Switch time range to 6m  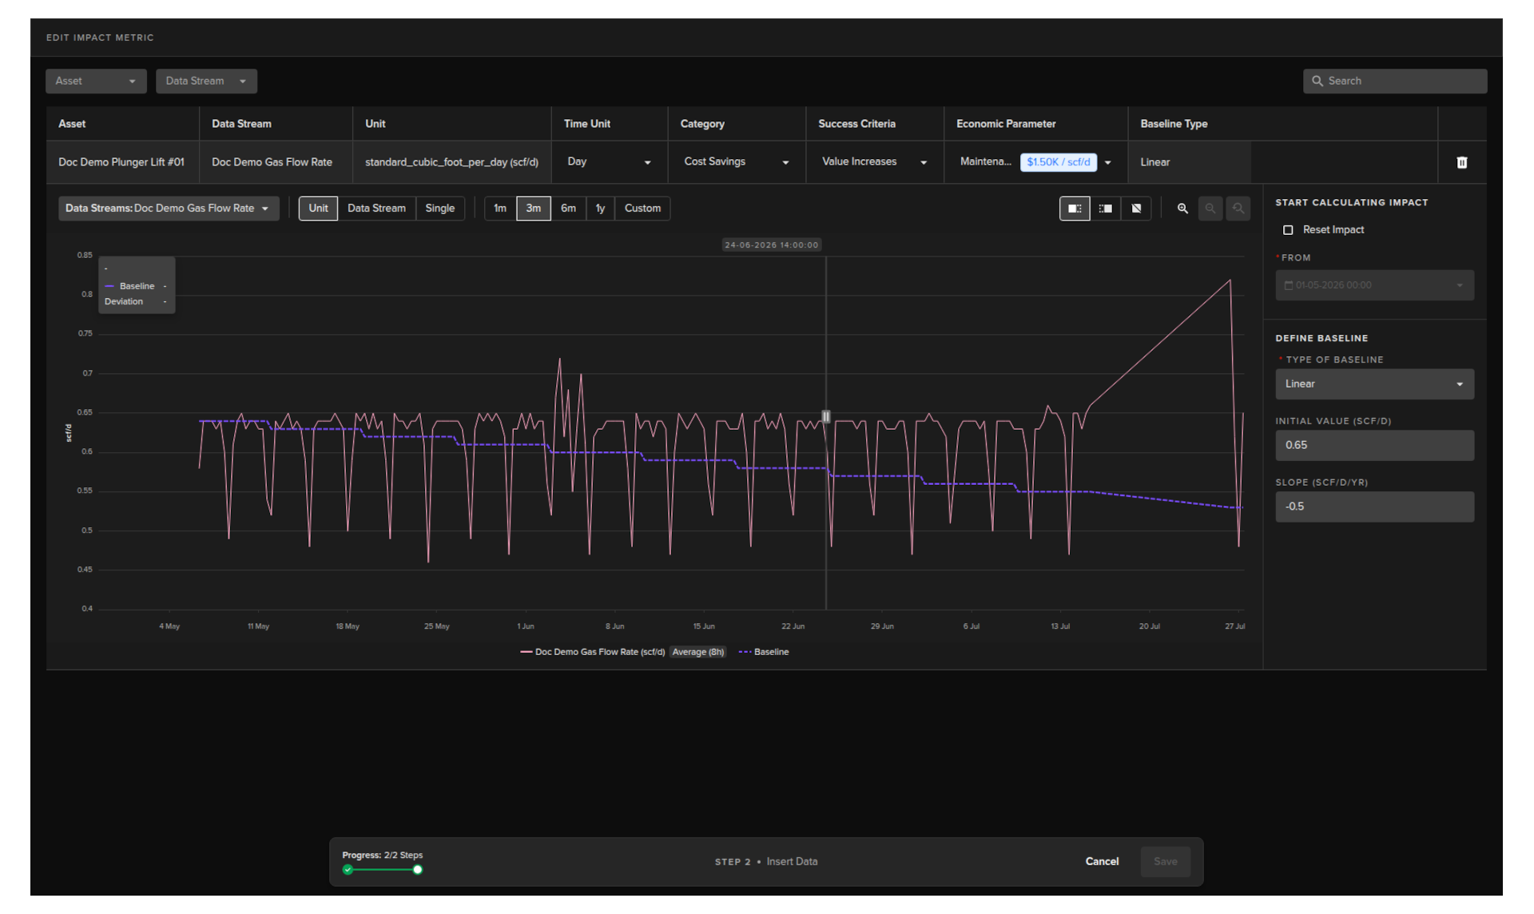point(568,209)
